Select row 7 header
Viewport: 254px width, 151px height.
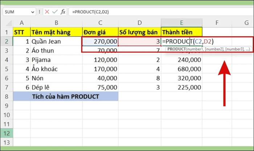point(7,88)
